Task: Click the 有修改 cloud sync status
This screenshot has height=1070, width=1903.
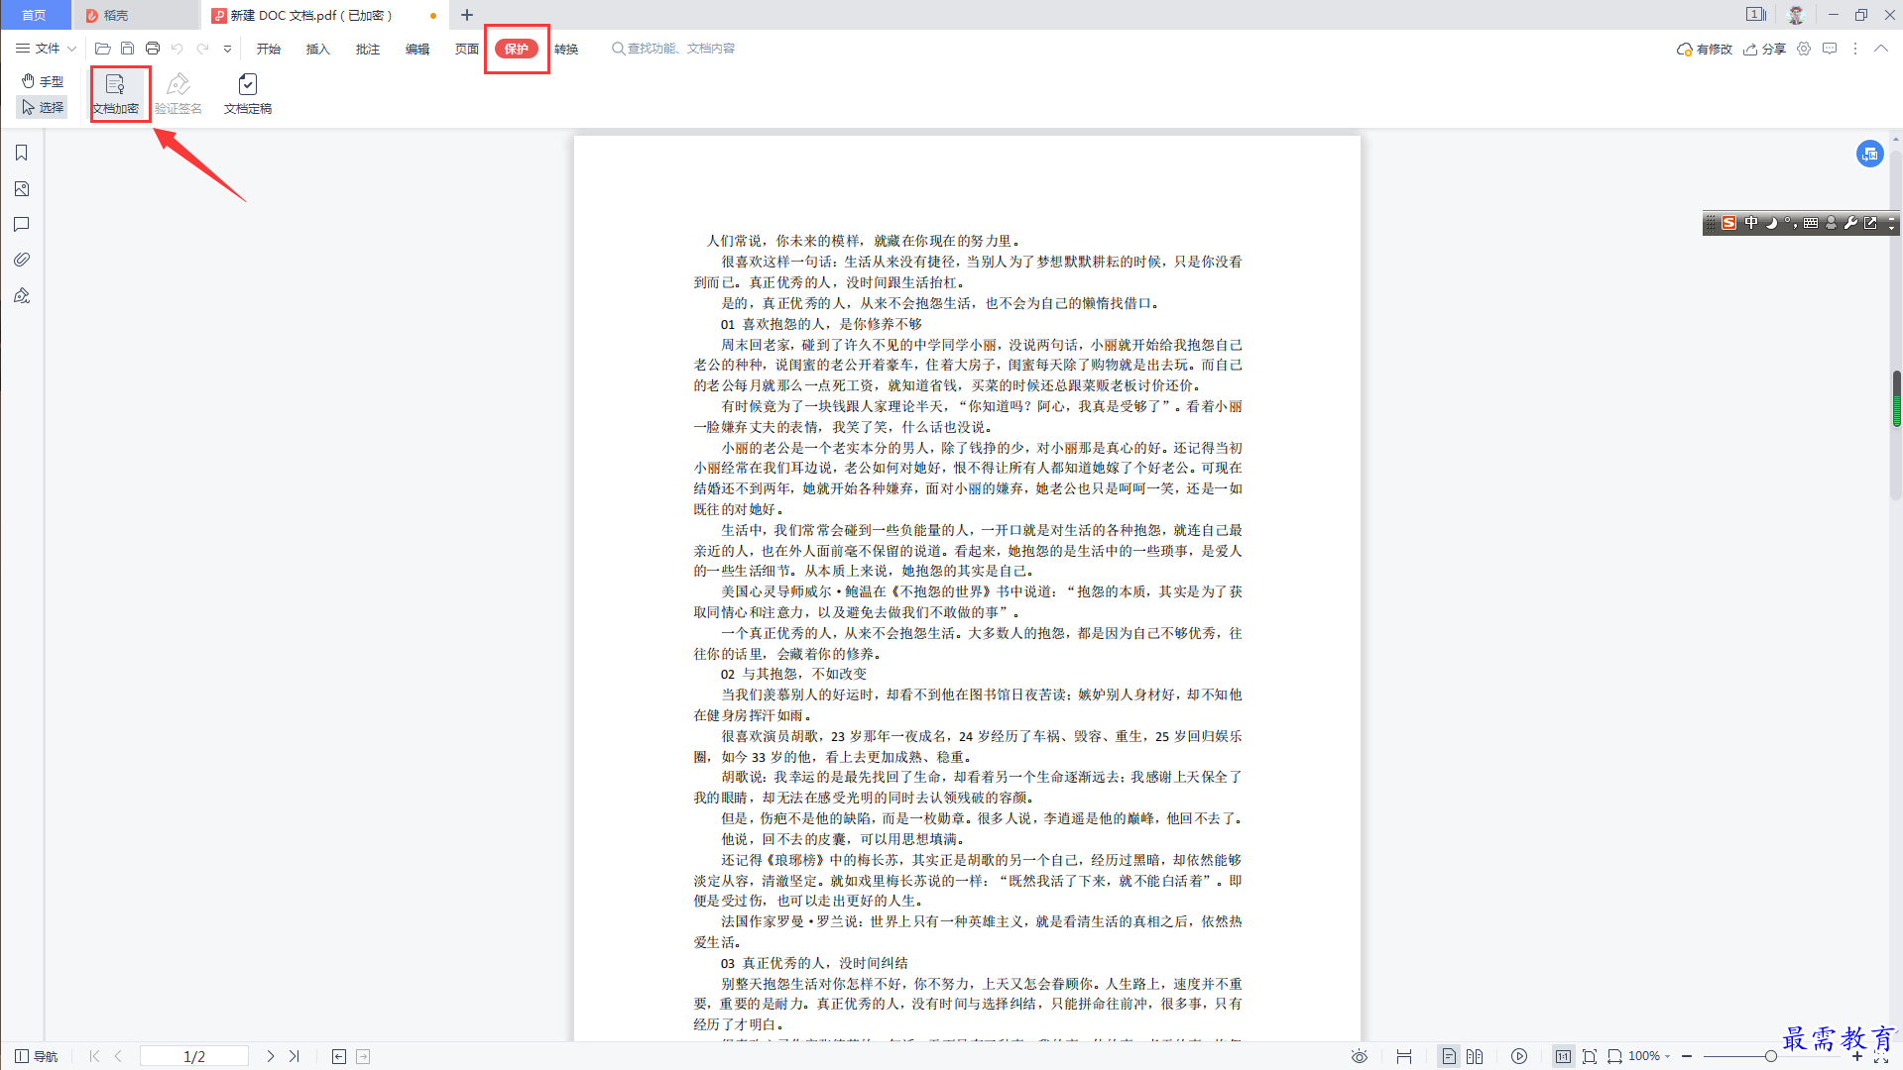Action: (1704, 49)
